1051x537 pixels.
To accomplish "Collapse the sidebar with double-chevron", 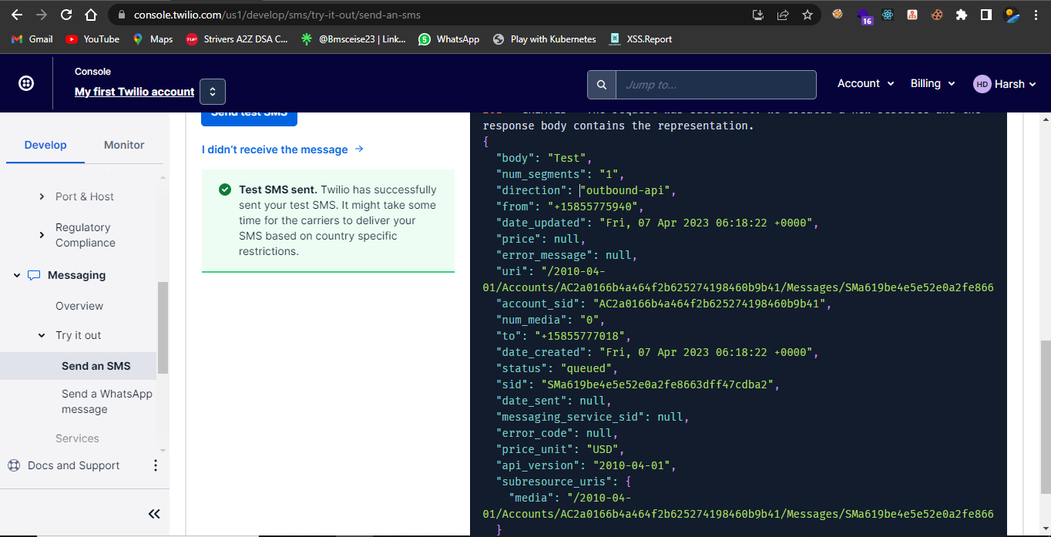I will pyautogui.click(x=154, y=514).
